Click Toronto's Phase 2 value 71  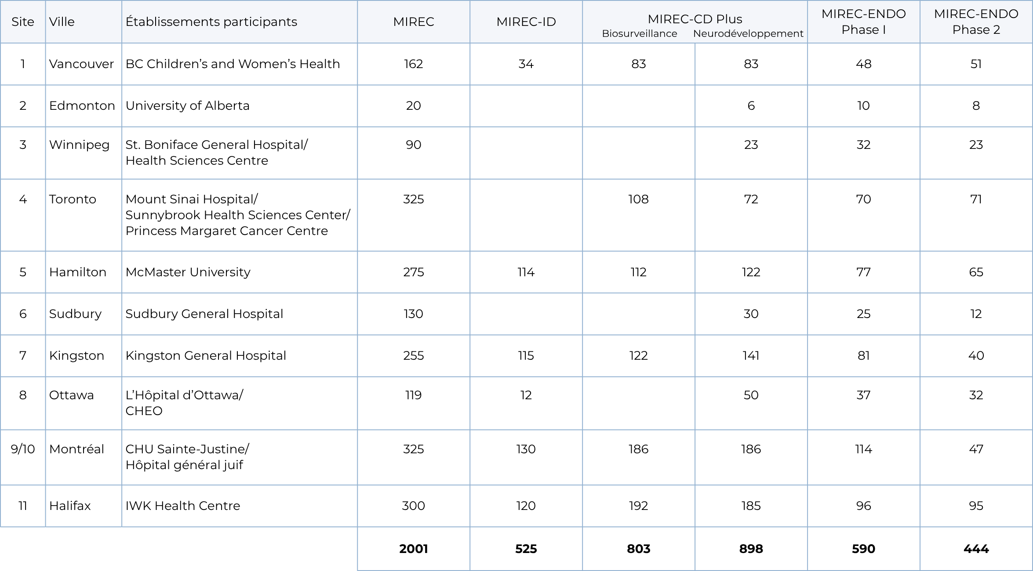(976, 199)
